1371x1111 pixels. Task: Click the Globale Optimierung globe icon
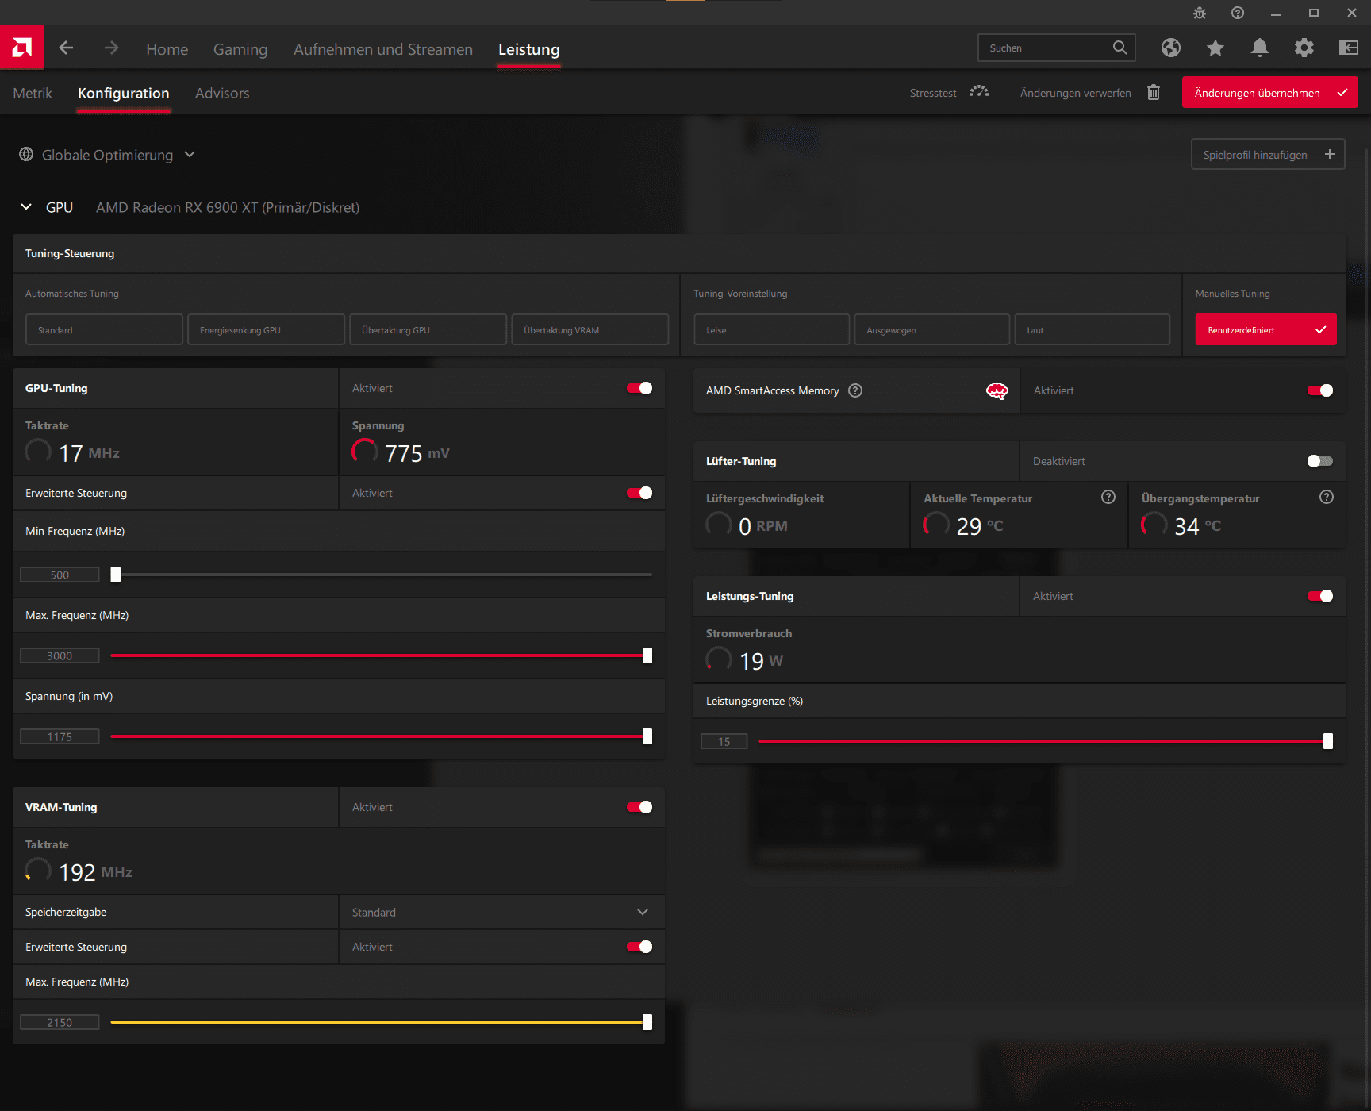click(26, 154)
